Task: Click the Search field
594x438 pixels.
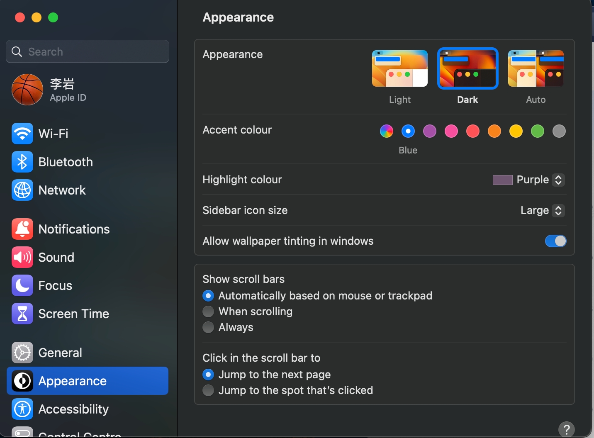Action: (x=87, y=51)
